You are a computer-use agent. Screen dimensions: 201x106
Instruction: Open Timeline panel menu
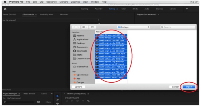(x=88, y=94)
